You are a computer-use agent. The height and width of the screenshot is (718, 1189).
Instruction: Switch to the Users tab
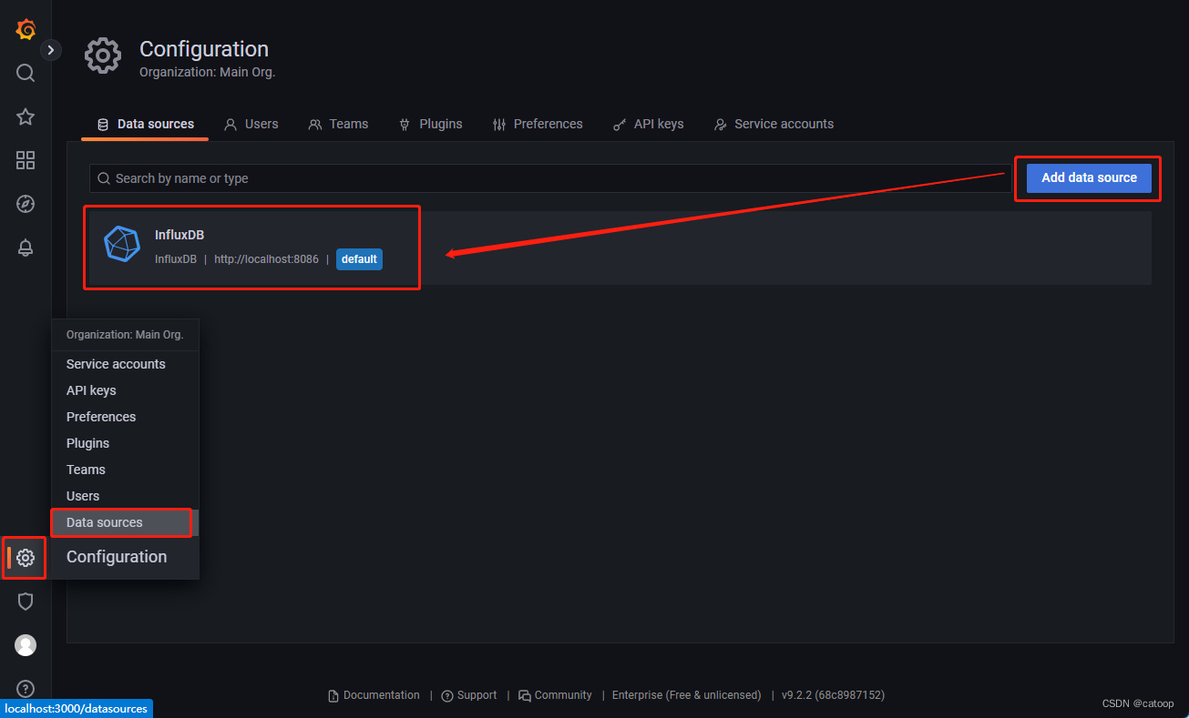[x=251, y=124]
